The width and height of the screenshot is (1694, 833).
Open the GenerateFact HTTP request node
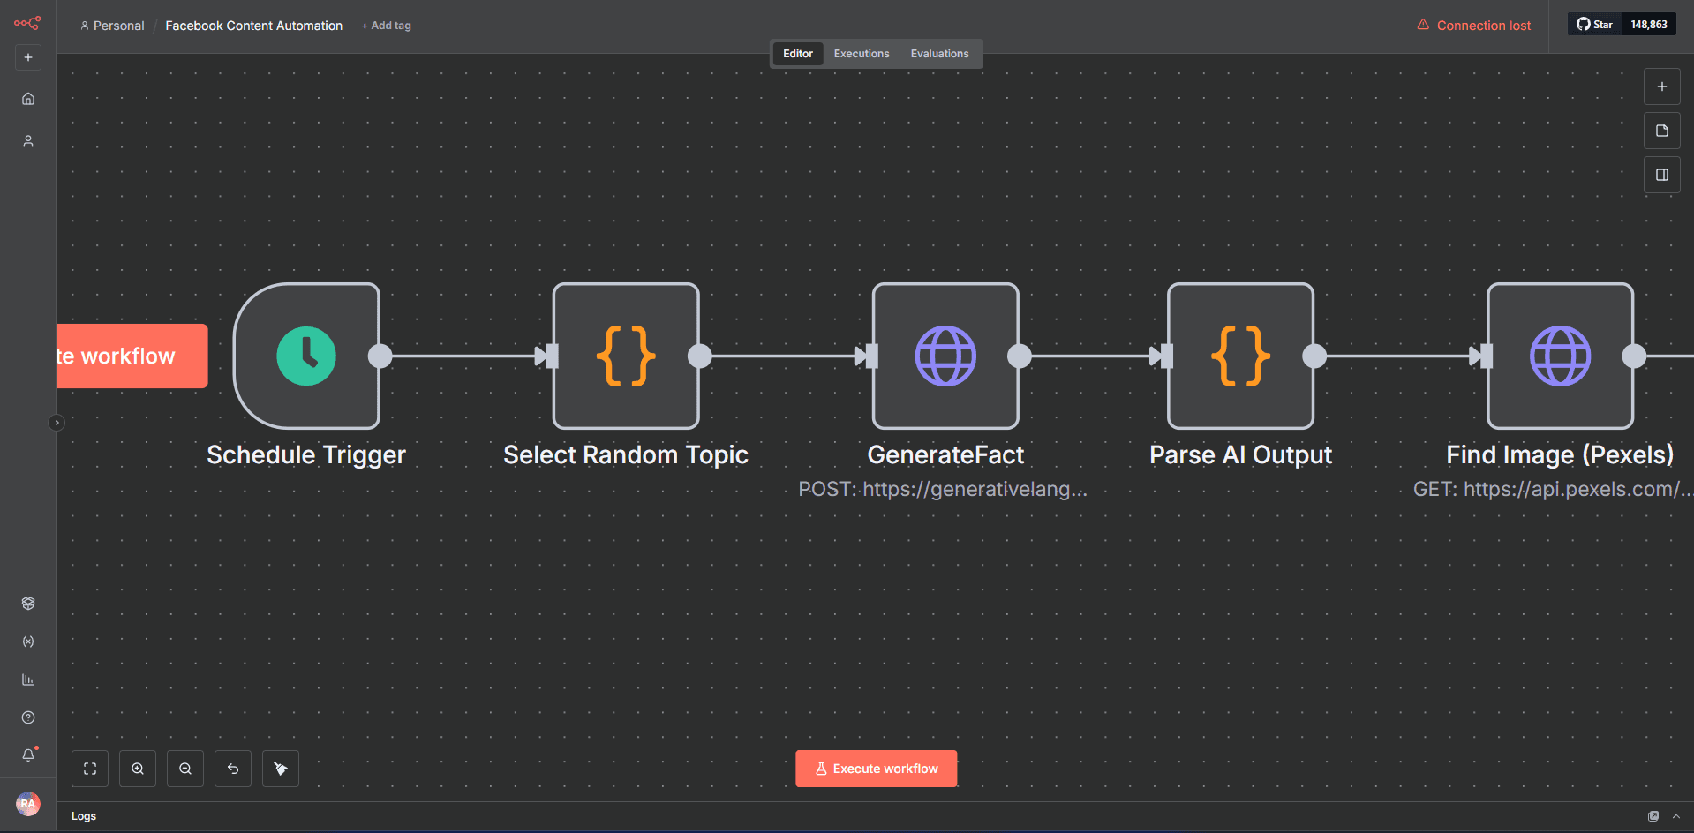[945, 356]
